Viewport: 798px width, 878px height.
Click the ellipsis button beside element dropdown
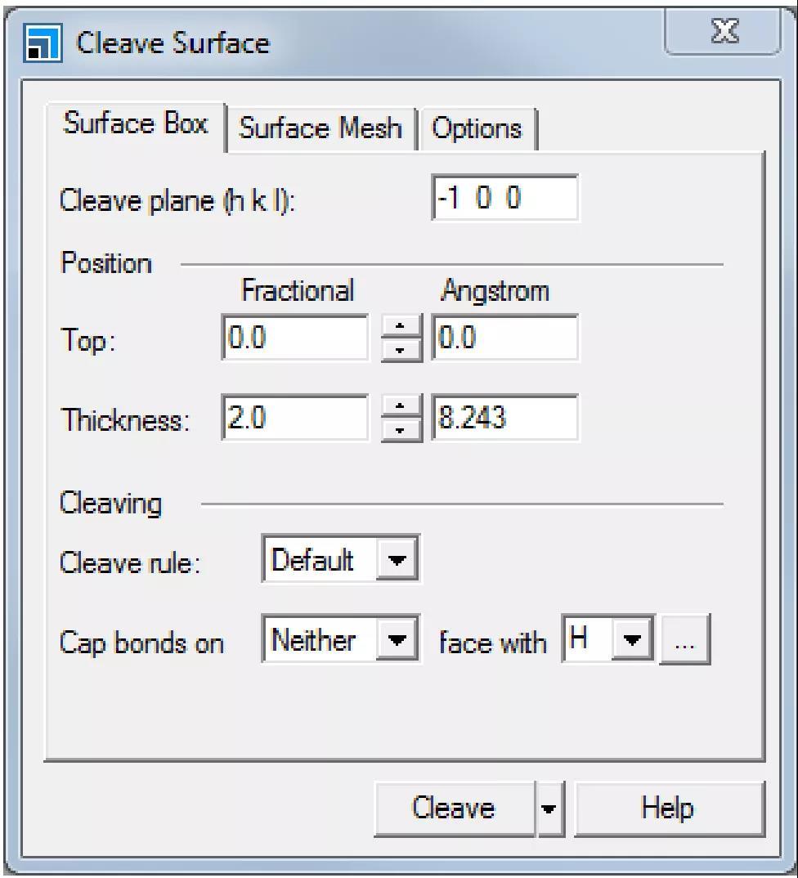[x=684, y=642]
